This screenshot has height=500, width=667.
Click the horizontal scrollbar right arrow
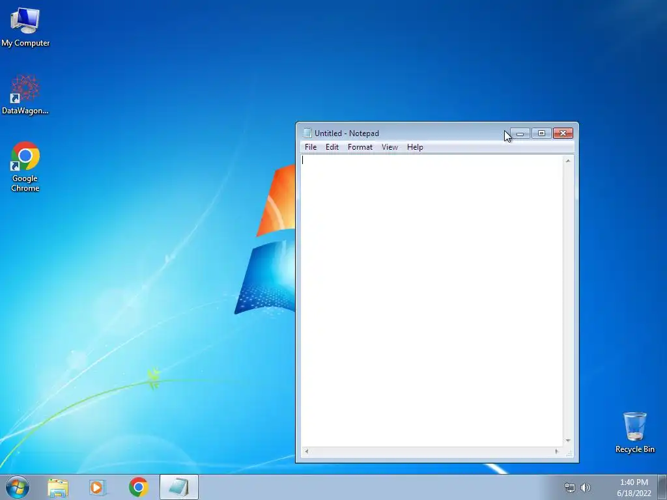point(557,452)
